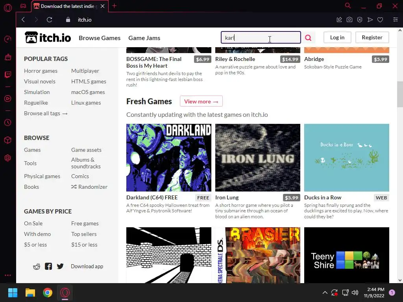Viewport: 403px width, 302px height.
Task: Click the edit page toolbar icon
Action: click(x=339, y=20)
